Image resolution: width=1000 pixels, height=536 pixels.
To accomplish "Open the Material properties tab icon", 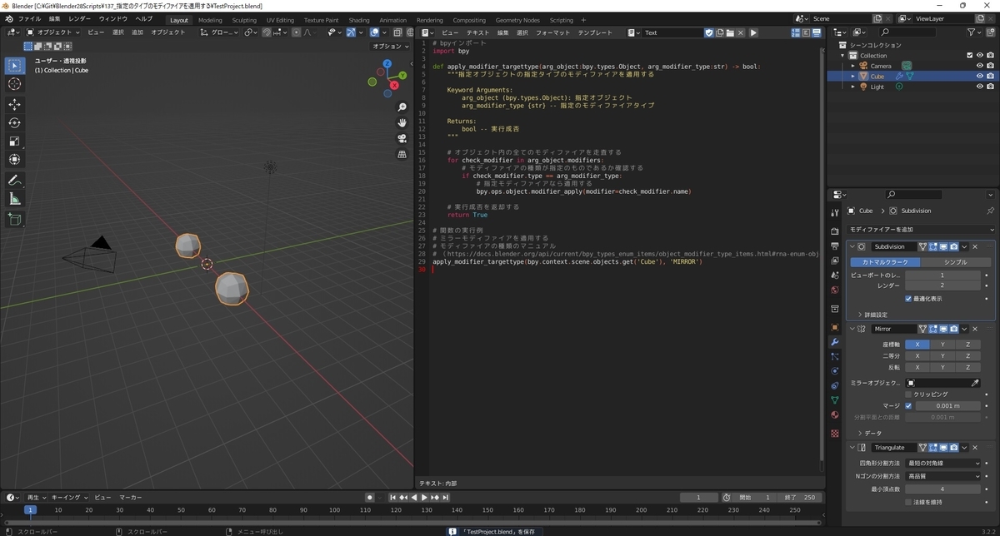I will [834, 414].
